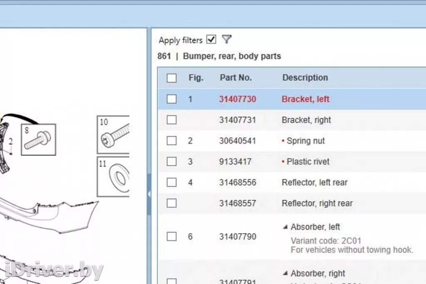The height and width of the screenshot is (284, 426).
Task: Click Variant code: 2C01 note
Action: tap(326, 241)
